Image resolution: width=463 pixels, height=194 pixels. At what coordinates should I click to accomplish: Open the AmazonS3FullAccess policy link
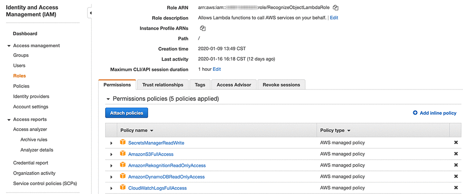coord(150,154)
